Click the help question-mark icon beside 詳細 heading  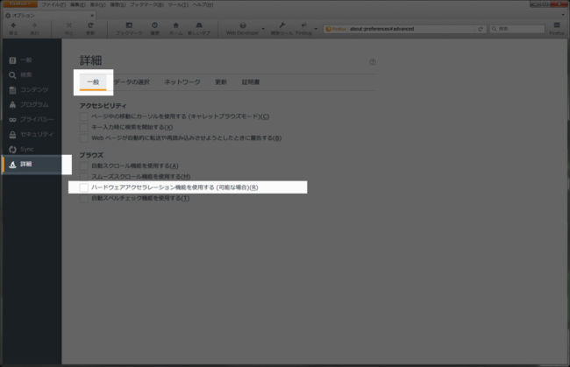tap(373, 61)
